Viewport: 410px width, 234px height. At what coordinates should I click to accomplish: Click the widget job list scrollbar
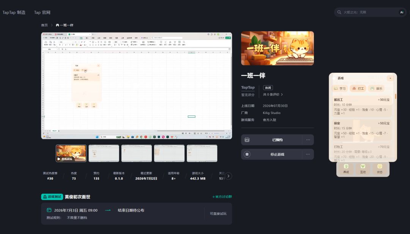[396, 96]
